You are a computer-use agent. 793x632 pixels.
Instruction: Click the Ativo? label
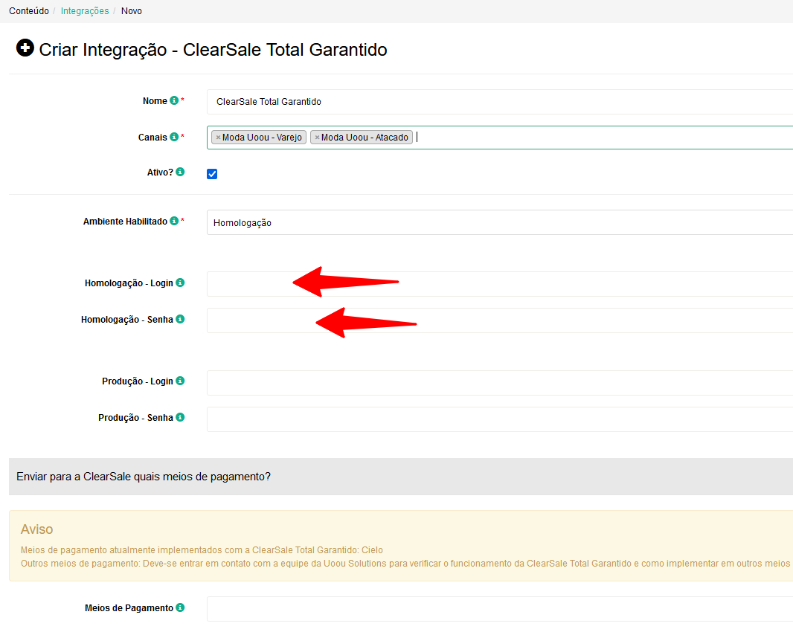tap(160, 172)
